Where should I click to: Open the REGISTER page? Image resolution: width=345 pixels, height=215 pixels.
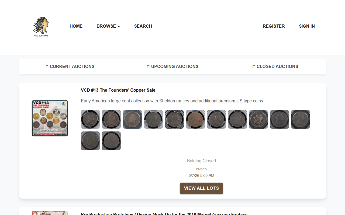pyautogui.click(x=274, y=26)
